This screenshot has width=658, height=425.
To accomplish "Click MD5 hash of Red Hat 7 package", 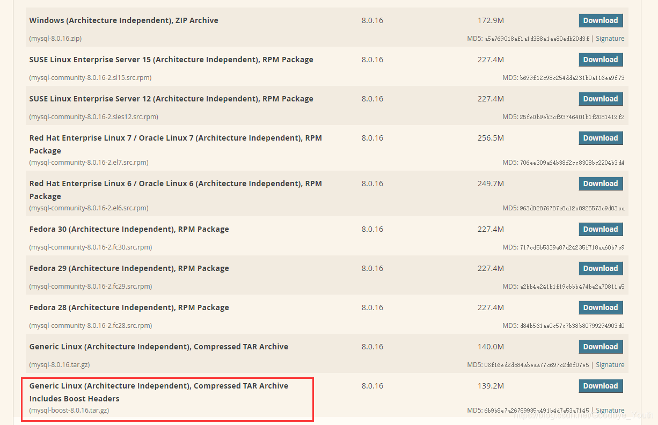I will pos(572,163).
